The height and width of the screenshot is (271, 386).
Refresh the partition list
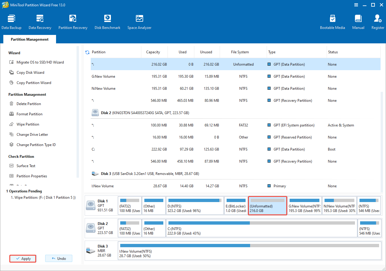[x=87, y=52]
